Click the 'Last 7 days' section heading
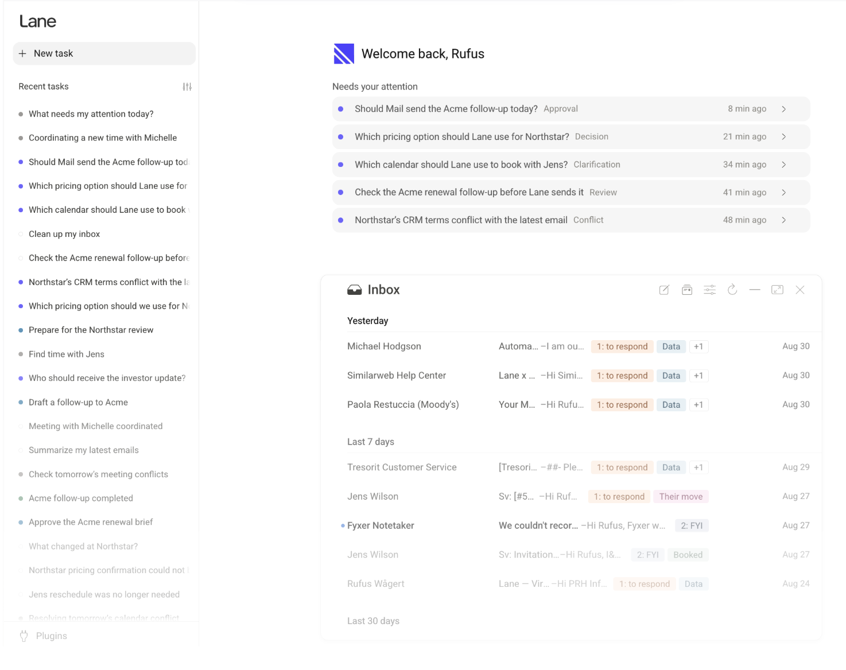This screenshot has width=846, height=670. coord(371,442)
